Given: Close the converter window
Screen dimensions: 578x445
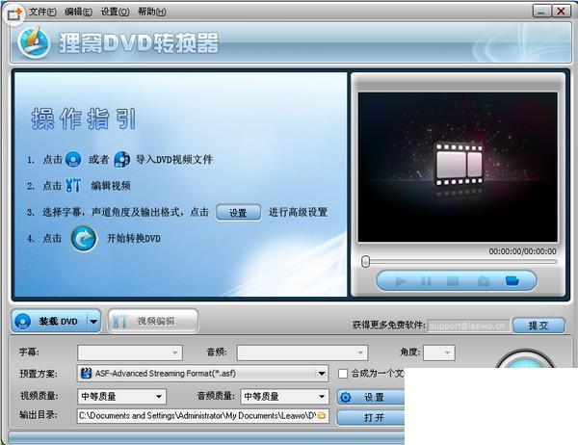Looking at the screenshot, I should 561,11.
